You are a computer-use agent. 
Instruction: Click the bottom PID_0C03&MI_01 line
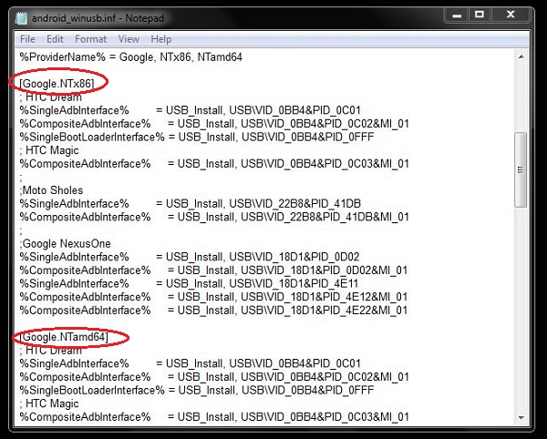pos(214,417)
